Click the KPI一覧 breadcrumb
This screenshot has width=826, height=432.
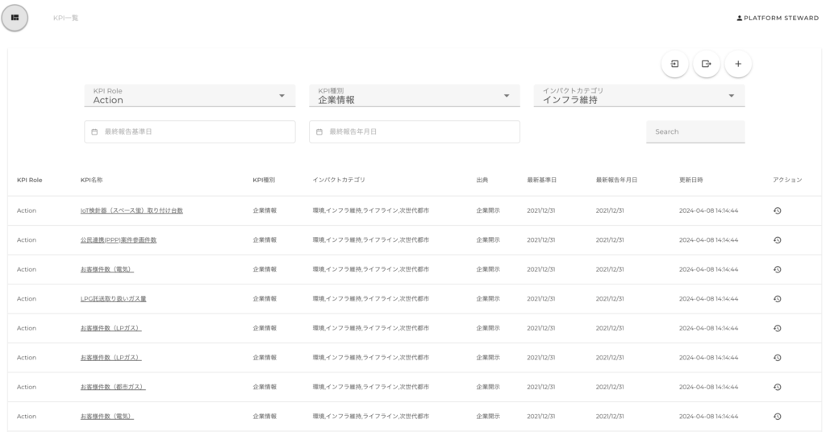point(65,18)
